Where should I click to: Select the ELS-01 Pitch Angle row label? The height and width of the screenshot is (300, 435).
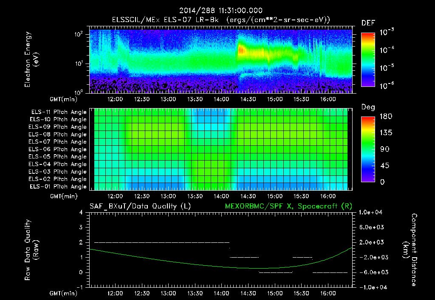[58, 186]
